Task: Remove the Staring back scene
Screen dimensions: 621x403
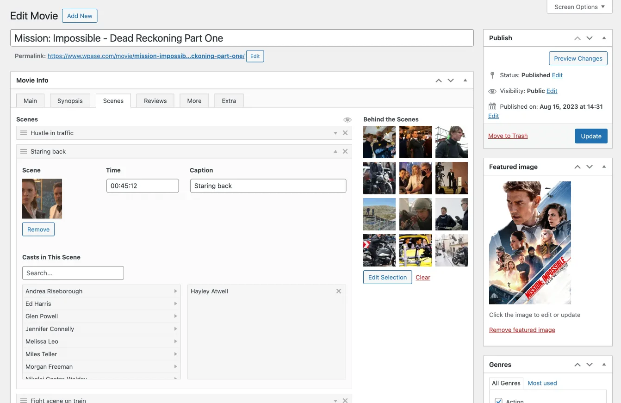Action: coord(345,151)
